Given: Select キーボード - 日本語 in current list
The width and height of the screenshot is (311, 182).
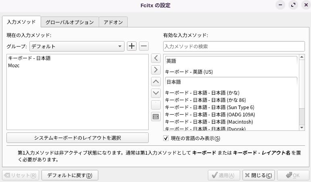Looking at the screenshot, I should pos(77,58).
